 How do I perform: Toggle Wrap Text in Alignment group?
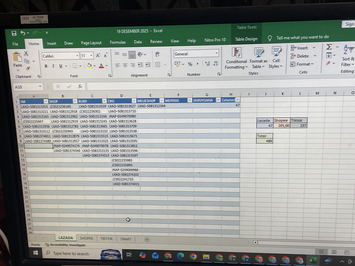[157, 54]
